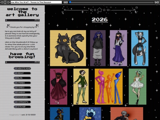Open the gray-headed figure on orange thumbnail
The image size is (160, 120).
[x=127, y=113]
